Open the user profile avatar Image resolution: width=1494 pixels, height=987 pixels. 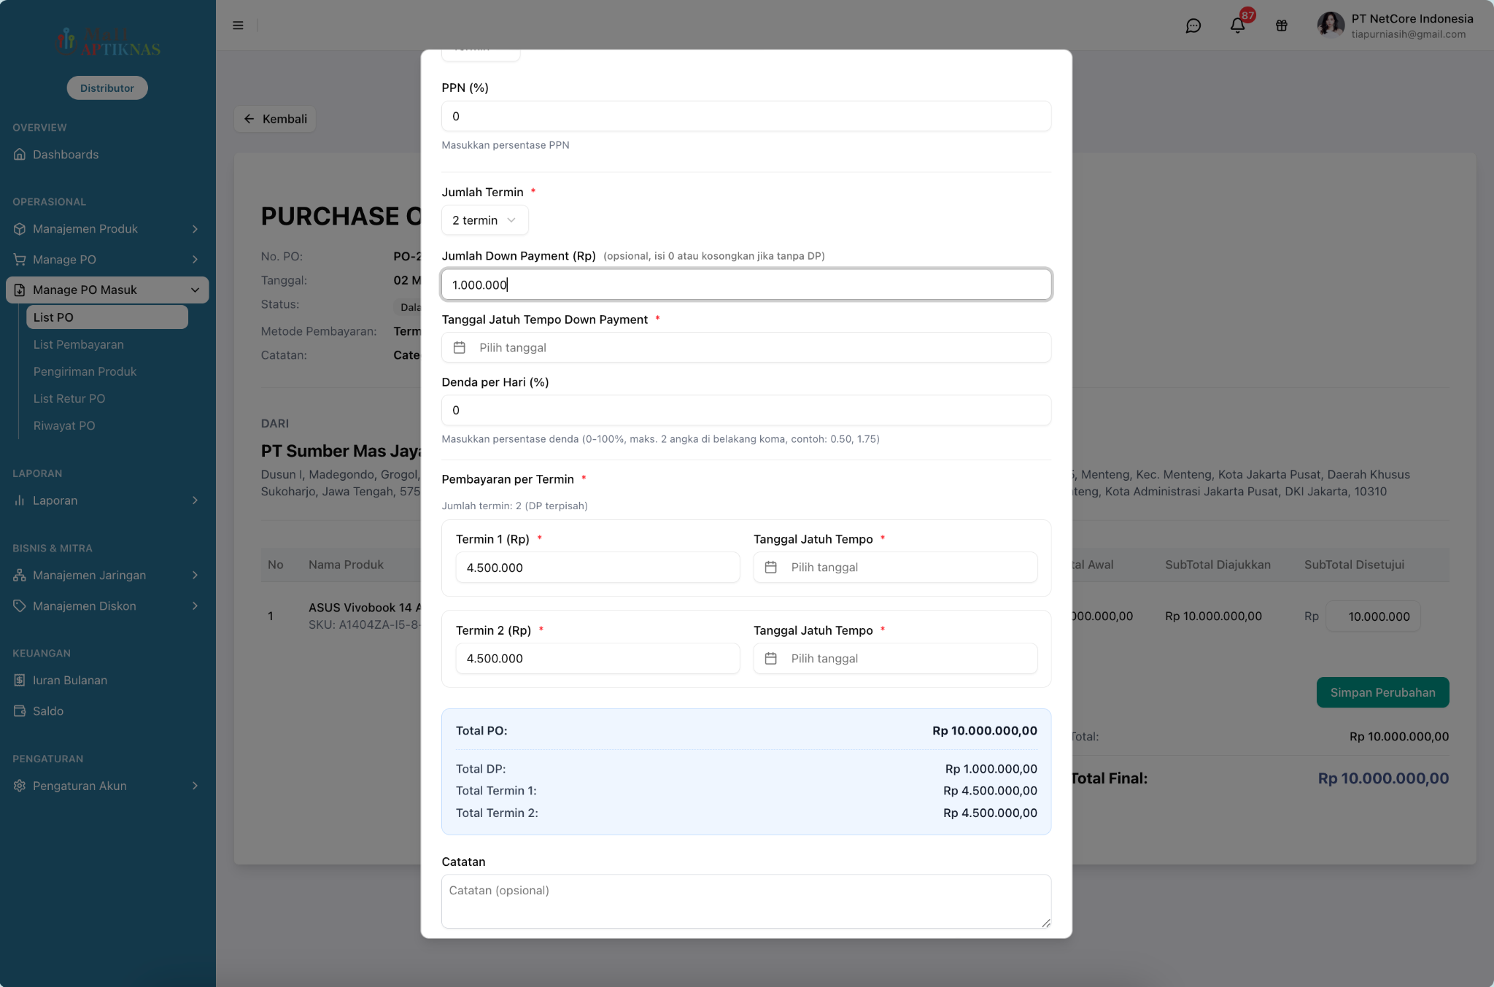point(1331,26)
